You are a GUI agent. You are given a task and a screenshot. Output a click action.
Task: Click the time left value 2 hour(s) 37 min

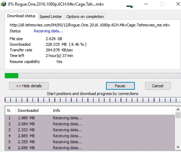pyautogui.click(x=59, y=56)
